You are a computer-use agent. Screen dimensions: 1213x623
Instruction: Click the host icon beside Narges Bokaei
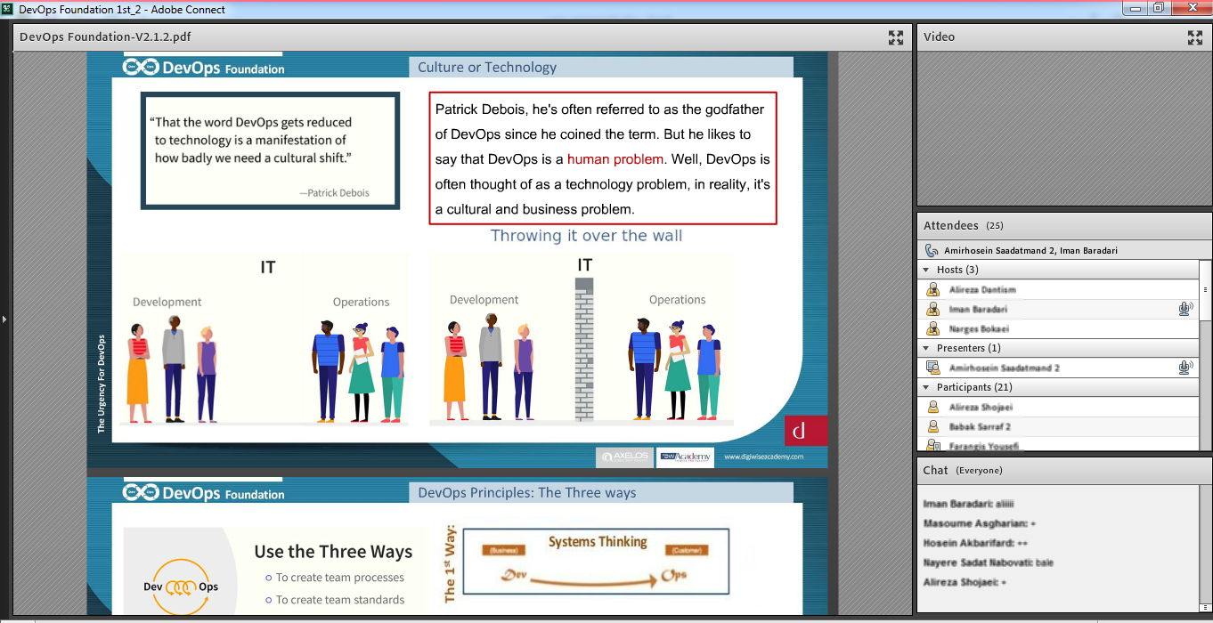point(932,328)
